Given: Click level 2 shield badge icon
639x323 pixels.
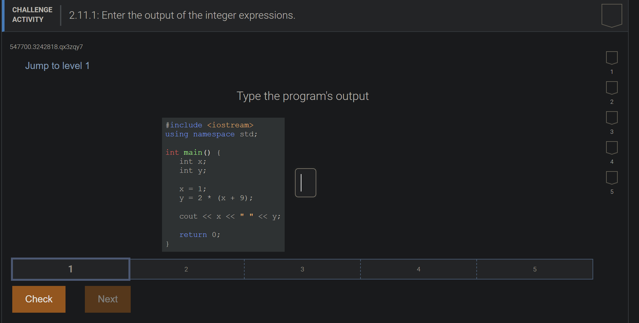Looking at the screenshot, I should click(612, 88).
